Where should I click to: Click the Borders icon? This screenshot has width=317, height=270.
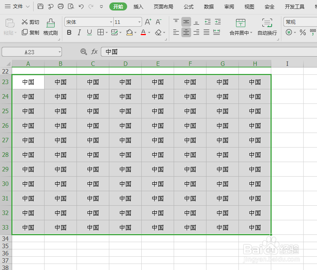click(x=100, y=32)
